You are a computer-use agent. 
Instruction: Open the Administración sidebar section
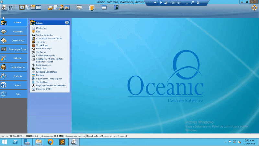14,67
